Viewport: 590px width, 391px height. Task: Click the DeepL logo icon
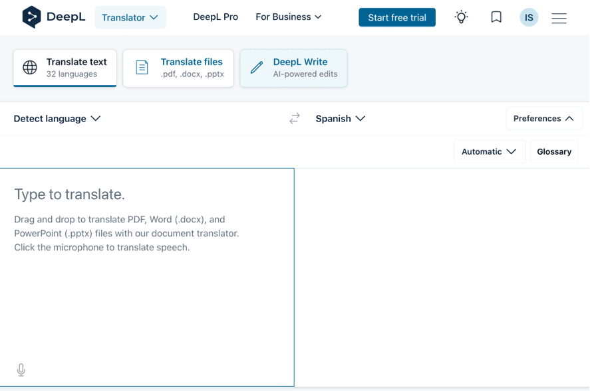tap(32, 17)
